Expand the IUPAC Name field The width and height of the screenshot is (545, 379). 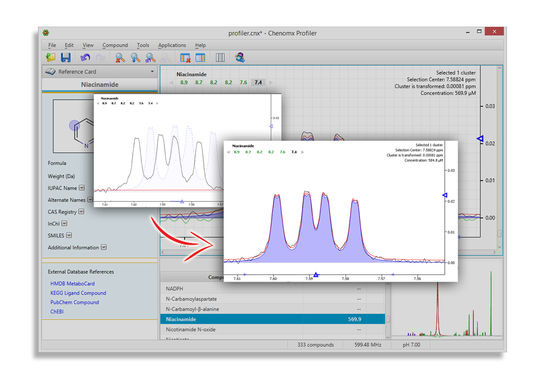point(82,188)
